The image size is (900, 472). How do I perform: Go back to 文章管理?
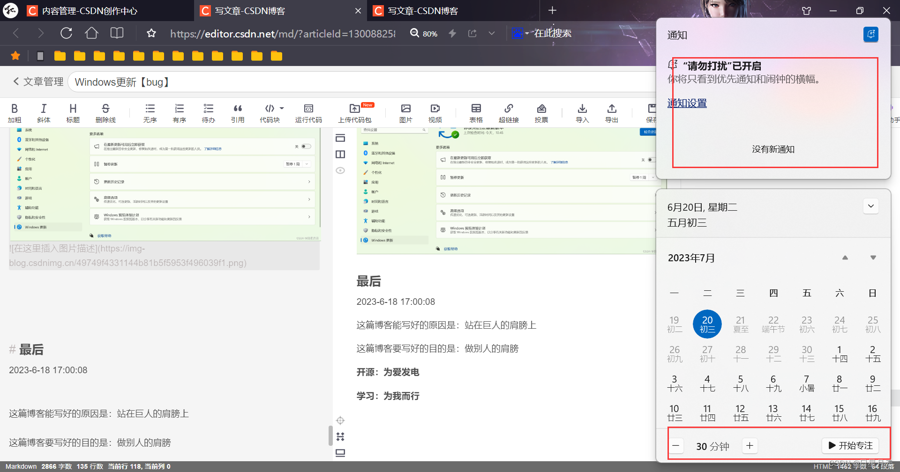pyautogui.click(x=38, y=82)
